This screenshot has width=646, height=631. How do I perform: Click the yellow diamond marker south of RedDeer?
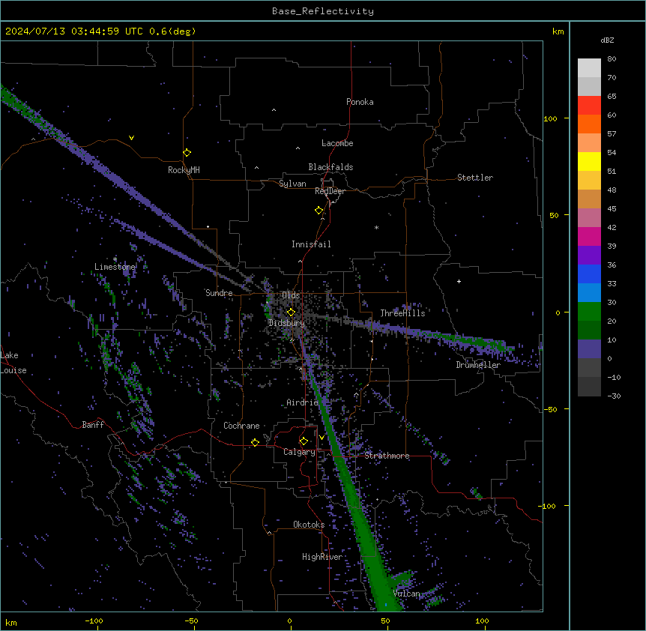coord(319,211)
